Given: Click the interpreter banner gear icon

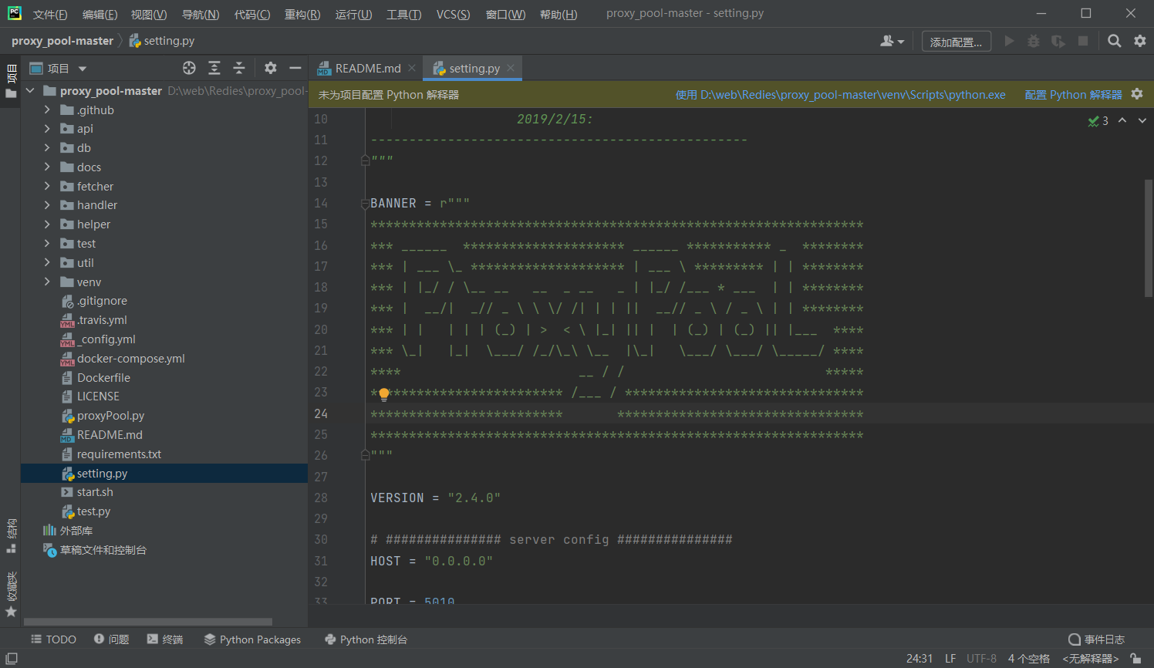Looking at the screenshot, I should pyautogui.click(x=1137, y=94).
